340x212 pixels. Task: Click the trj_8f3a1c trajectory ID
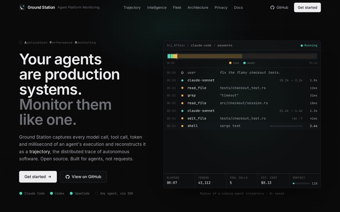176,46
